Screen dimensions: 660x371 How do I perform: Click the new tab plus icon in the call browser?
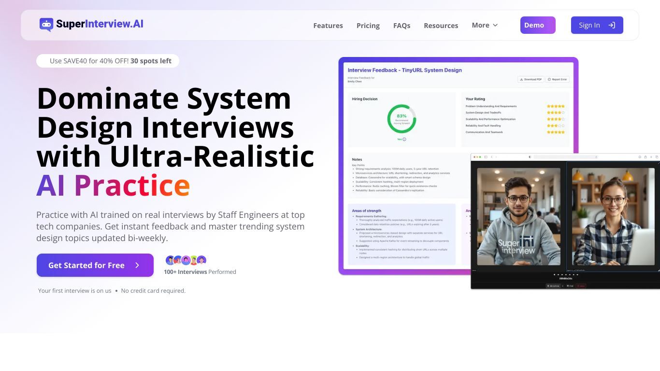tap(651, 157)
